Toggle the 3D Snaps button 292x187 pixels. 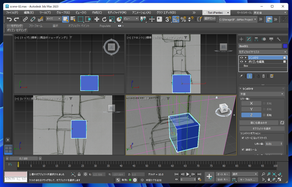tap(168, 19)
